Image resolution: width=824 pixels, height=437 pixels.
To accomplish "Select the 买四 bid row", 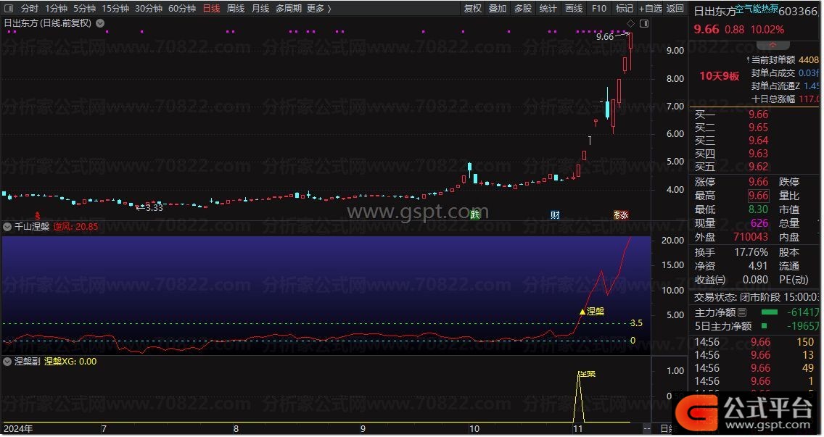I will pyautogui.click(x=756, y=154).
